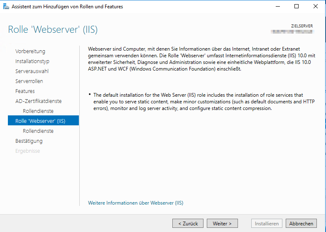Open the Serverauswahl step
This screenshot has width=326, height=232.
pos(32,71)
